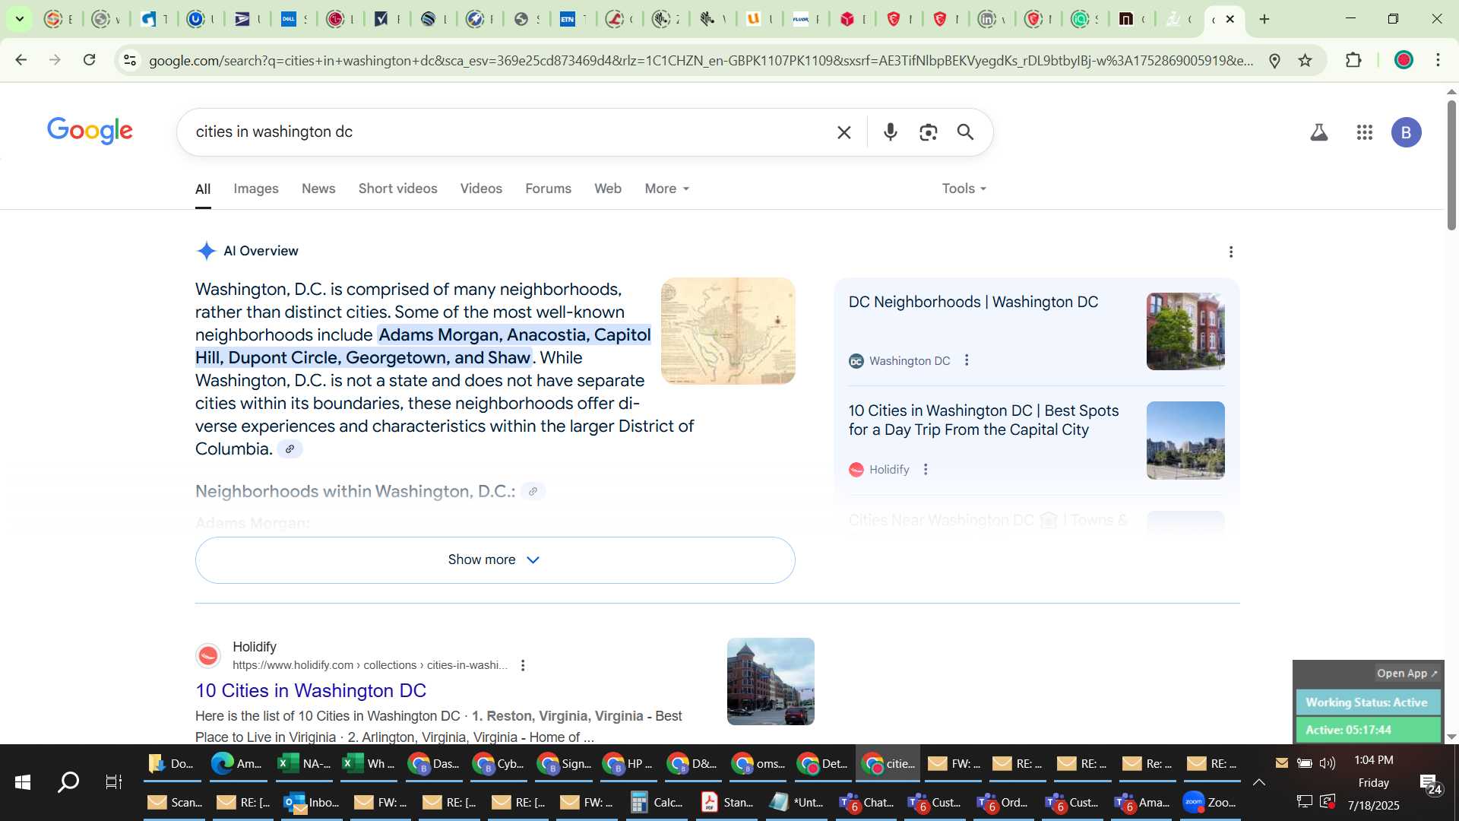Open notification center with 24 badge
This screenshot has height=821, width=1459.
[1430, 783]
